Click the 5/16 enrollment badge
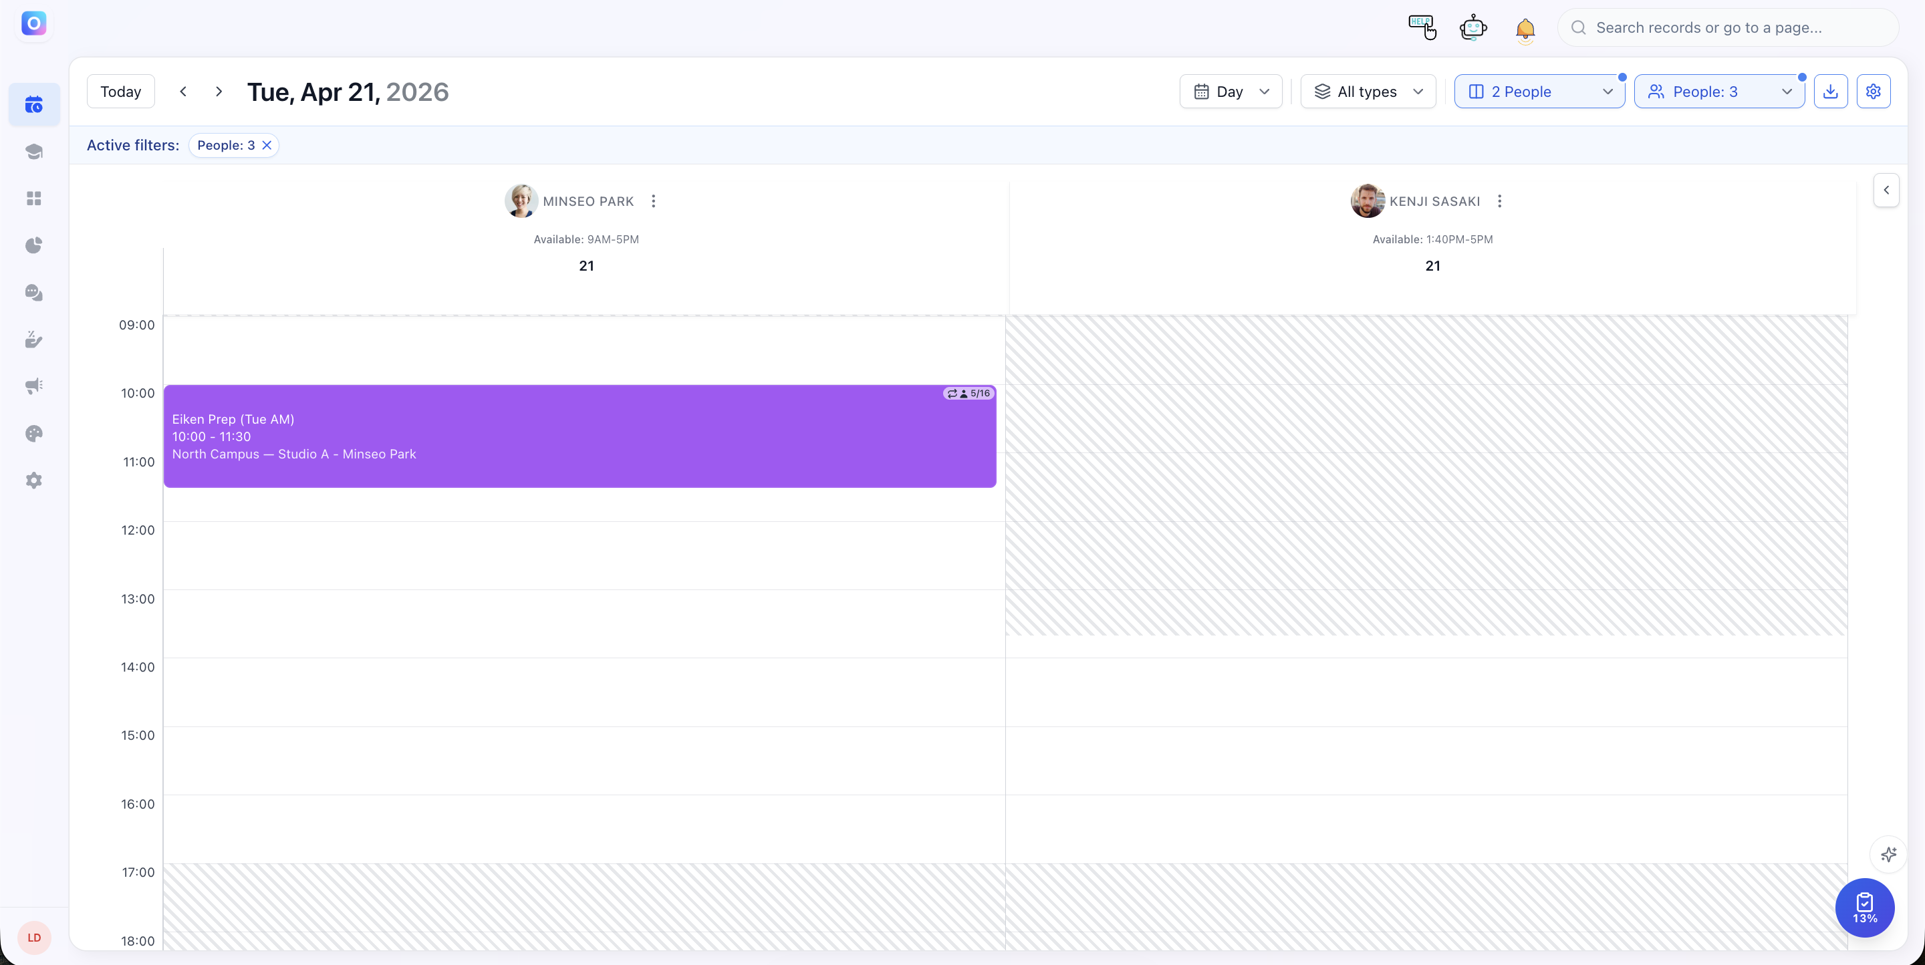Viewport: 1925px width, 965px height. [x=969, y=393]
